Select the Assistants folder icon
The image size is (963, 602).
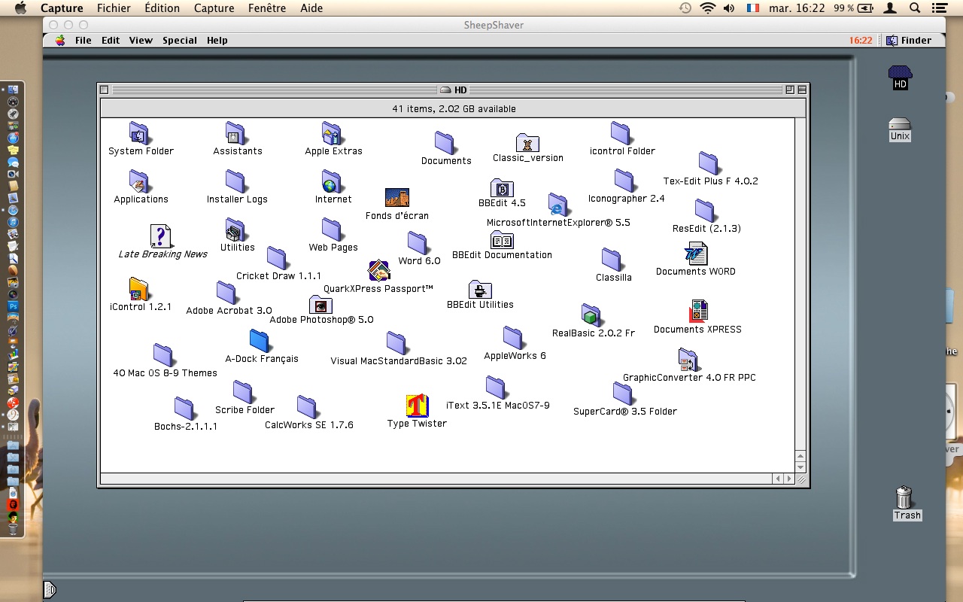click(236, 133)
